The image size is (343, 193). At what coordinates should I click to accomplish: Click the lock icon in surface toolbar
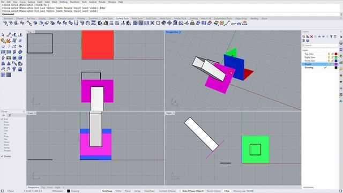tap(192, 23)
